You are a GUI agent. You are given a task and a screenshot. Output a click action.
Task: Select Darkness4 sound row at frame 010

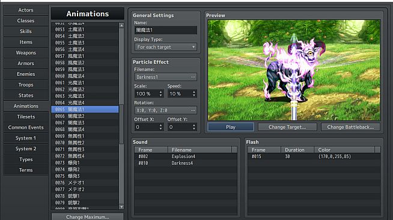[x=186, y=163]
